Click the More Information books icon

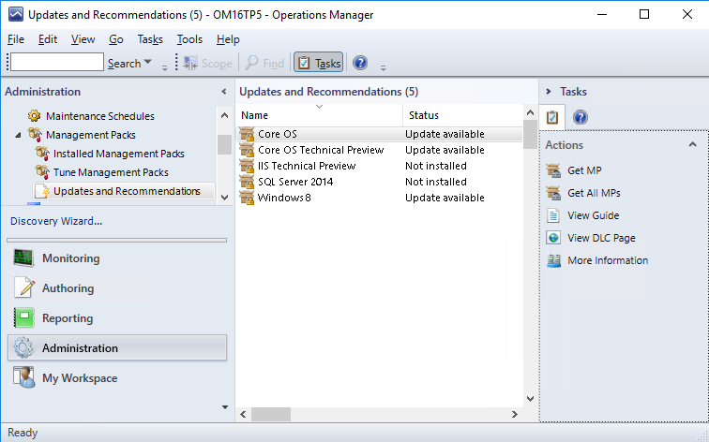click(x=553, y=260)
